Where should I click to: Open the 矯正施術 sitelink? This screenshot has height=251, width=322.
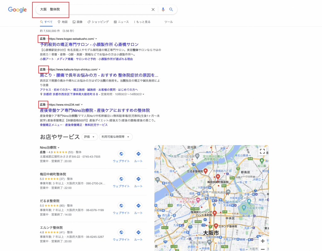pyautogui.click(x=79, y=90)
